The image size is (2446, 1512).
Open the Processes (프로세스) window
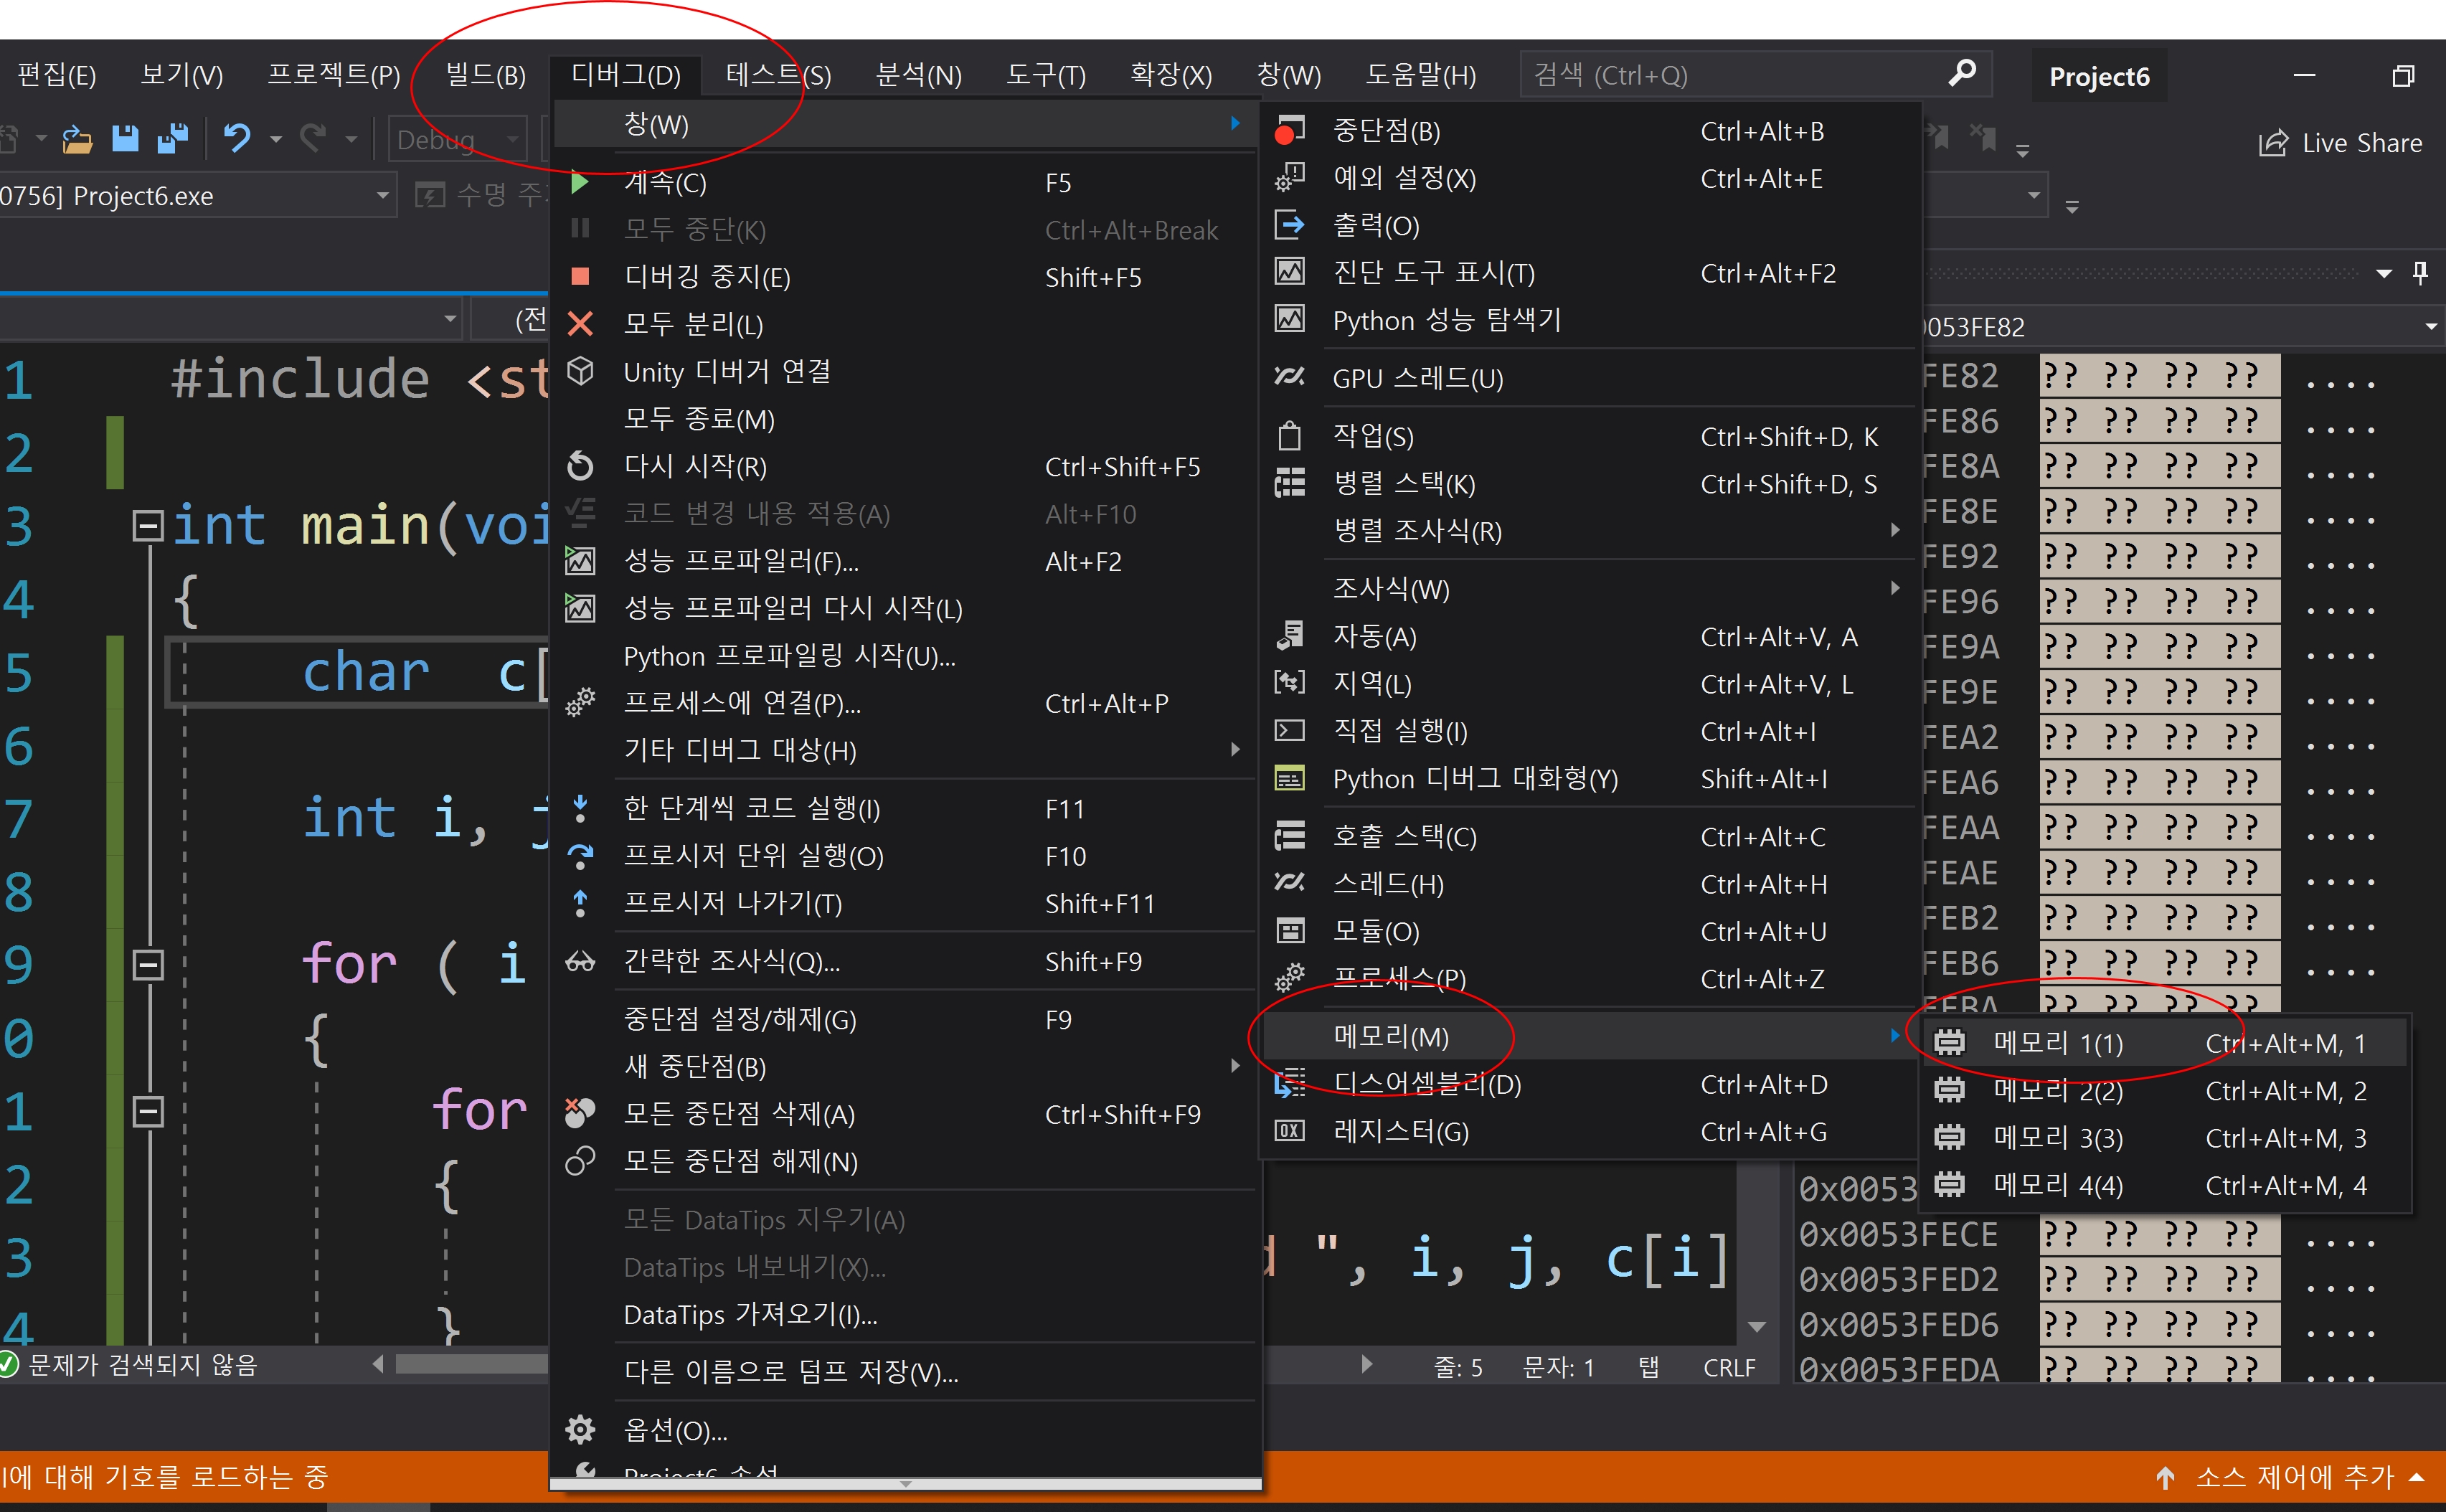coord(1590,978)
